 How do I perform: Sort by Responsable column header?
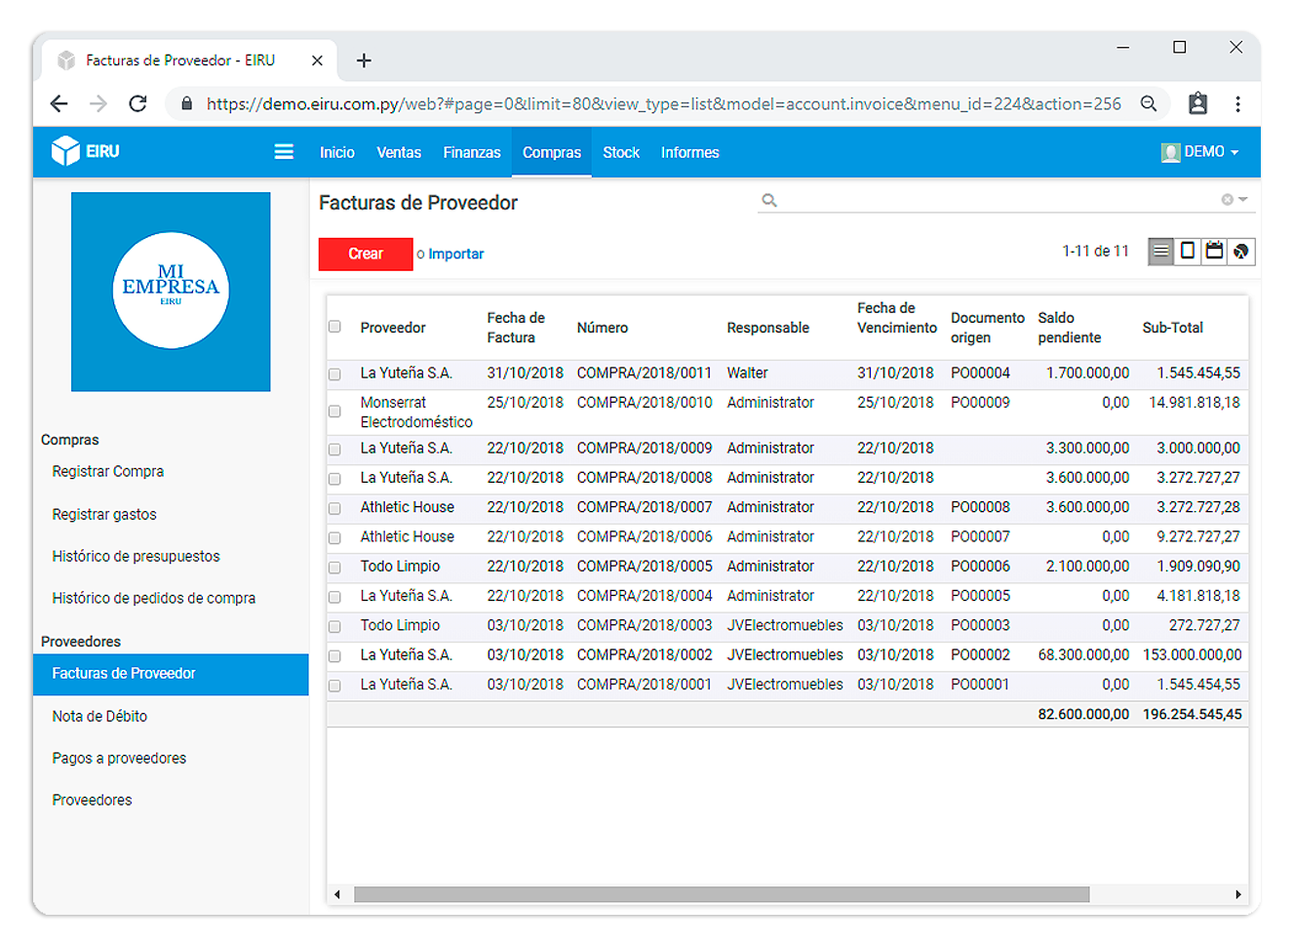(x=768, y=328)
